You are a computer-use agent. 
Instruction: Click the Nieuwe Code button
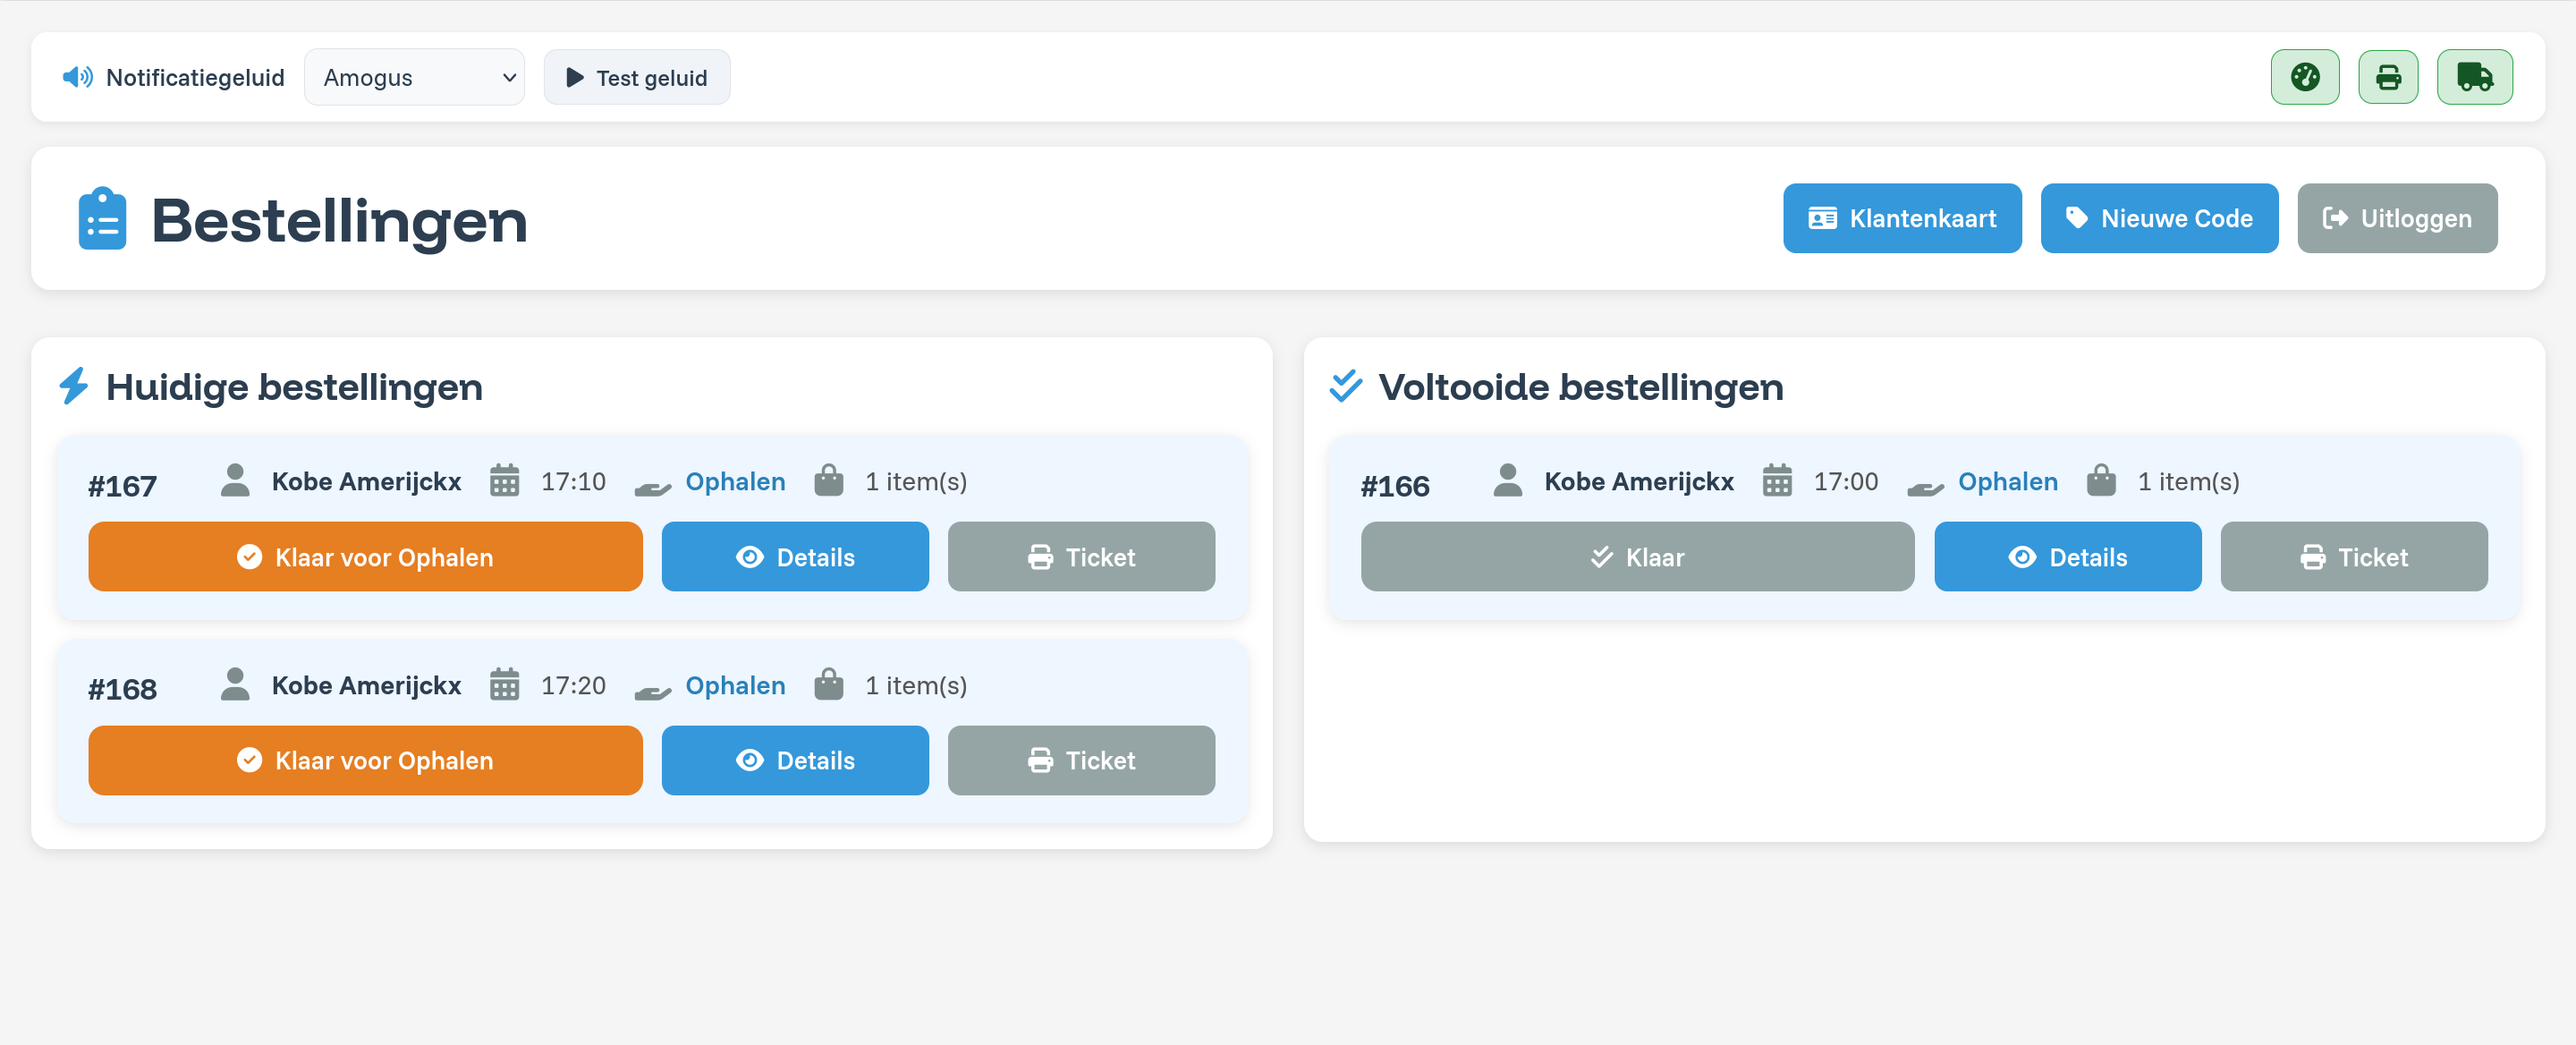point(2159,218)
